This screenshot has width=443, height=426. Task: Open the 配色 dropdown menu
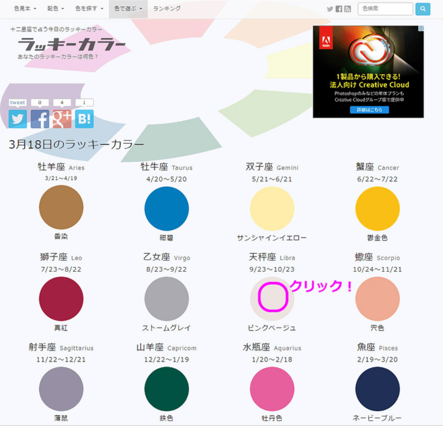(x=56, y=9)
